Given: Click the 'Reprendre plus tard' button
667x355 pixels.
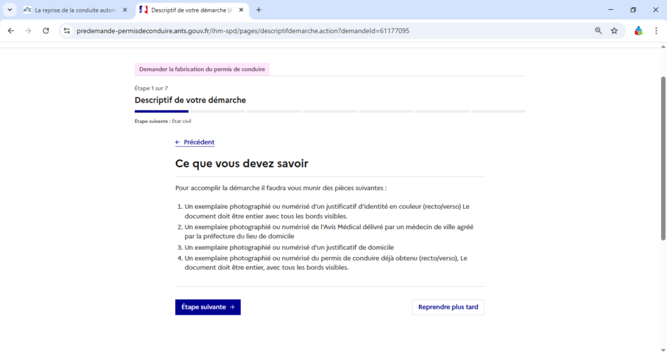Looking at the screenshot, I should pyautogui.click(x=447, y=307).
